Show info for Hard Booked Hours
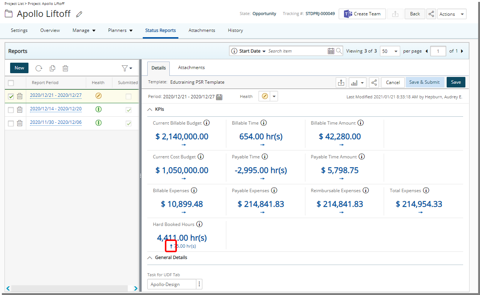480x295 pixels. (199, 224)
